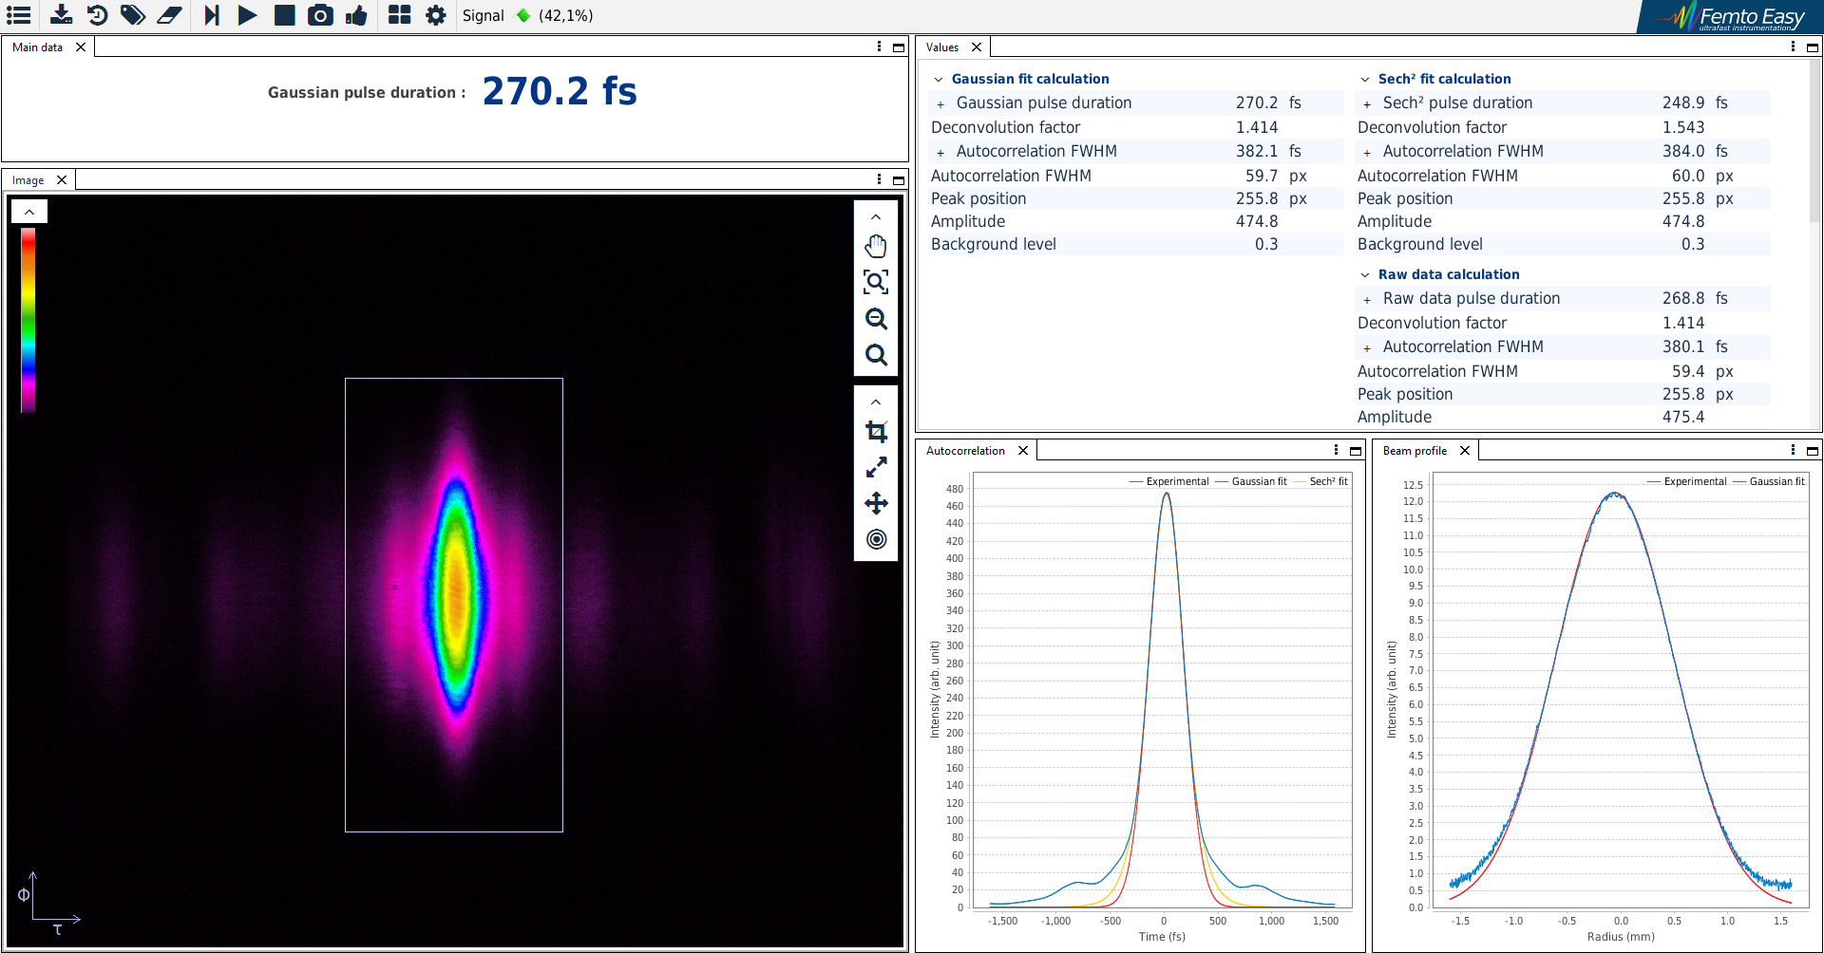The height and width of the screenshot is (953, 1824).
Task: Click the crop tool on image
Action: point(876,432)
